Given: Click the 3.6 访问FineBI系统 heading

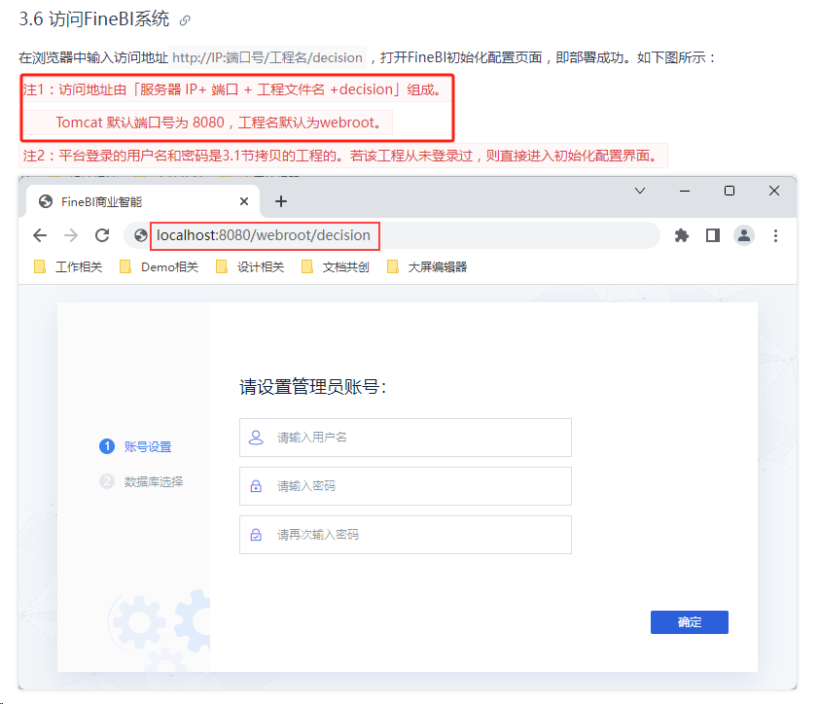Looking at the screenshot, I should click(94, 19).
